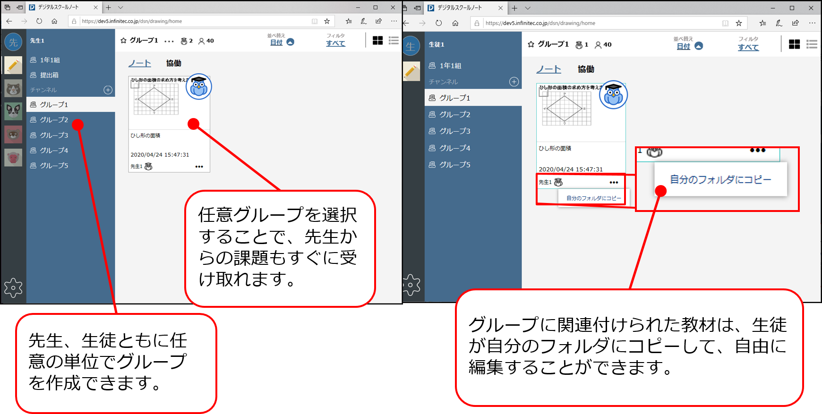Switch to grid view in left window
822x414 pixels.
[x=377, y=41]
